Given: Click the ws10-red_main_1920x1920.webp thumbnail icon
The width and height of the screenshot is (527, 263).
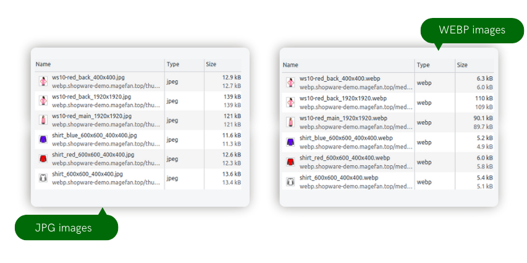Looking at the screenshot, I should pyautogui.click(x=290, y=122).
